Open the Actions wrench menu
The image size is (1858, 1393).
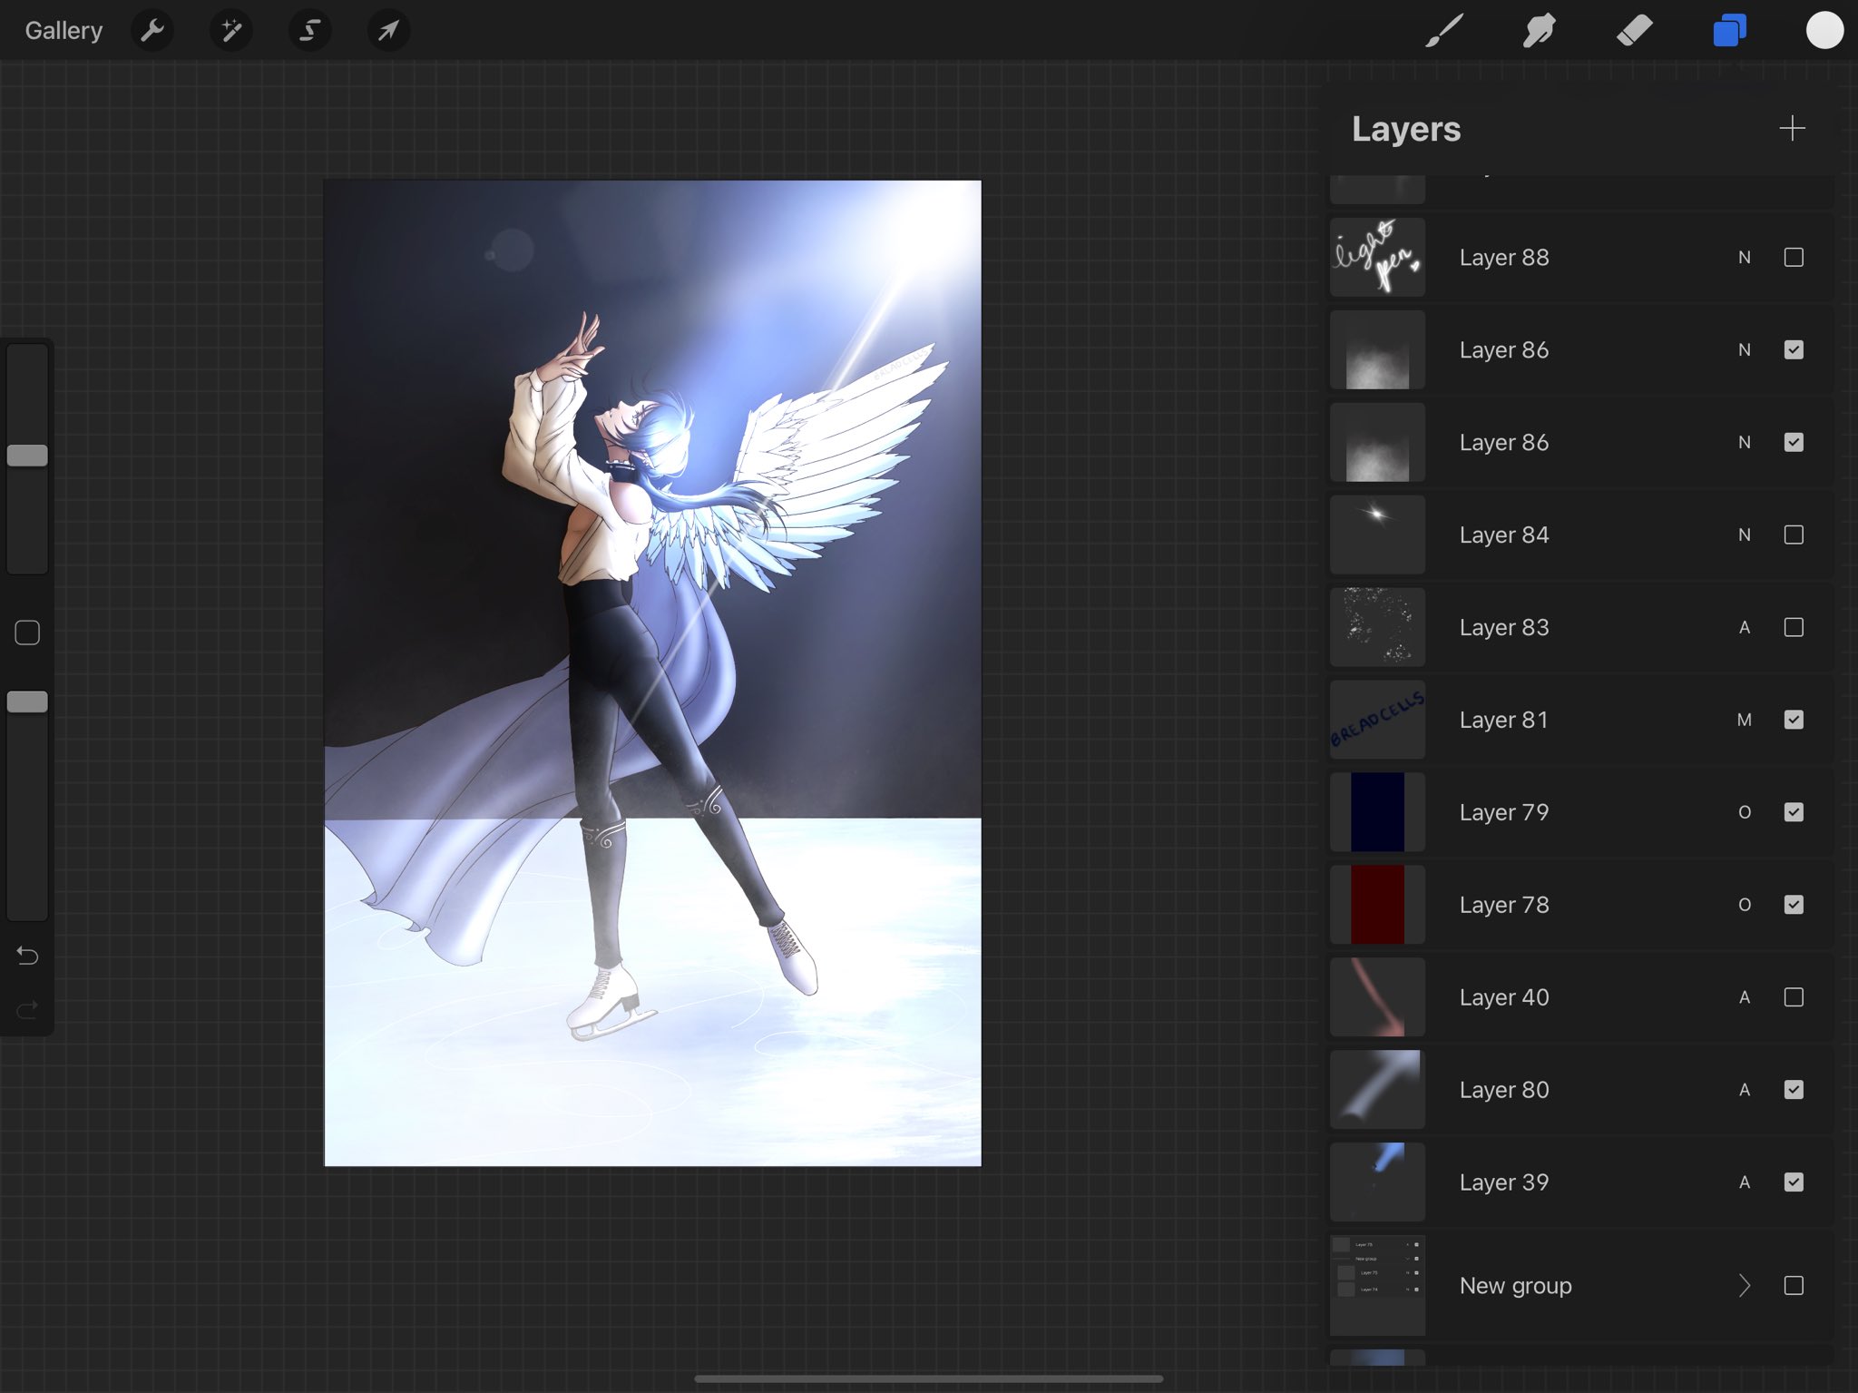click(152, 31)
